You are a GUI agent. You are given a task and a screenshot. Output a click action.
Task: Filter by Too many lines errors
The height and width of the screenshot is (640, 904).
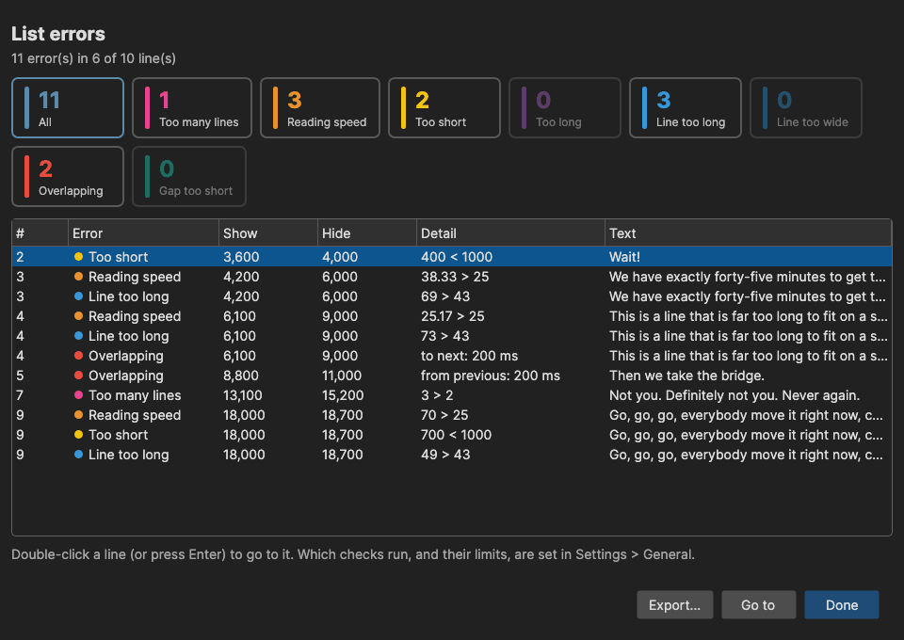pos(192,107)
